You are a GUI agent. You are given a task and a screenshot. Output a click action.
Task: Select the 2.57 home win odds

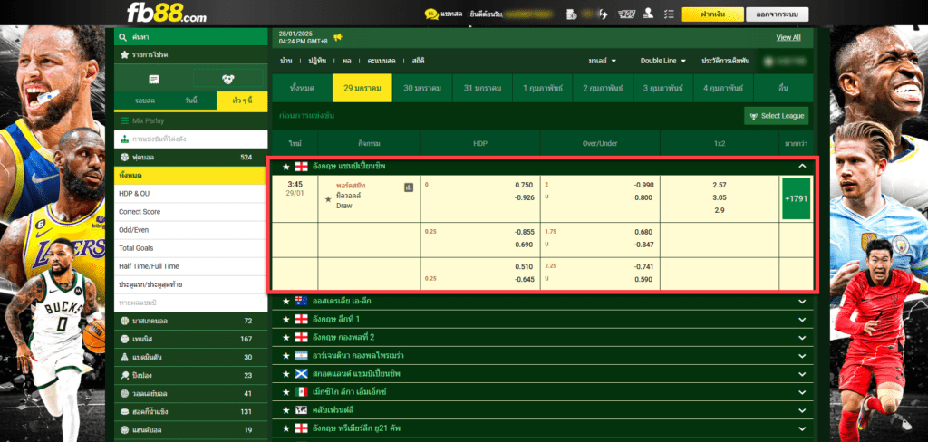(x=720, y=185)
